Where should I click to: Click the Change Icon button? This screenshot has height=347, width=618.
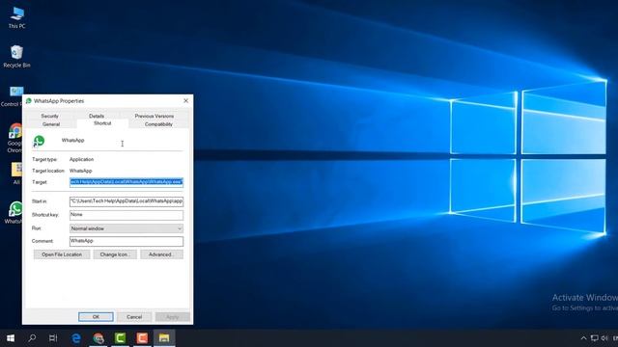115,254
